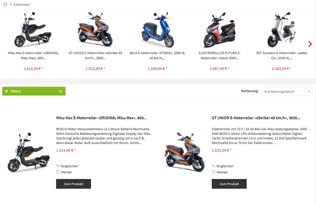The image size is (316, 203).
Task: Click Zum Produkt button for Miku Max
Action: (73, 184)
